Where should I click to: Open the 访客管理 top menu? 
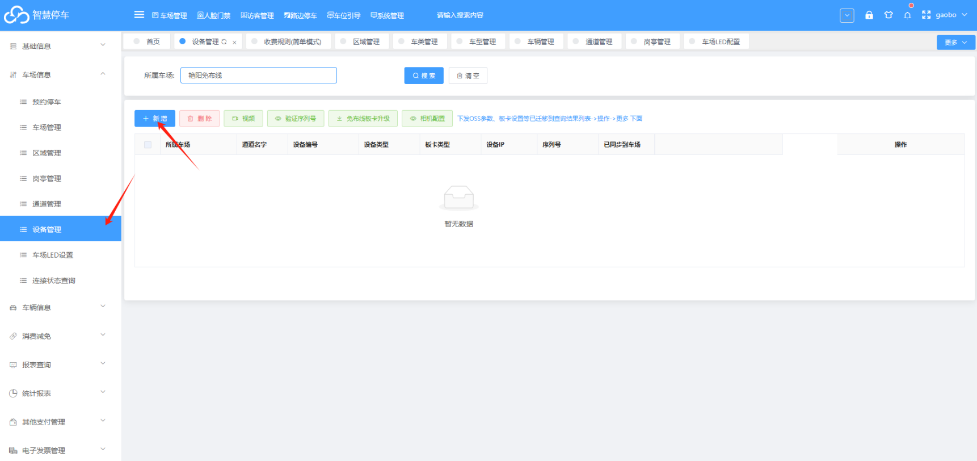[257, 15]
